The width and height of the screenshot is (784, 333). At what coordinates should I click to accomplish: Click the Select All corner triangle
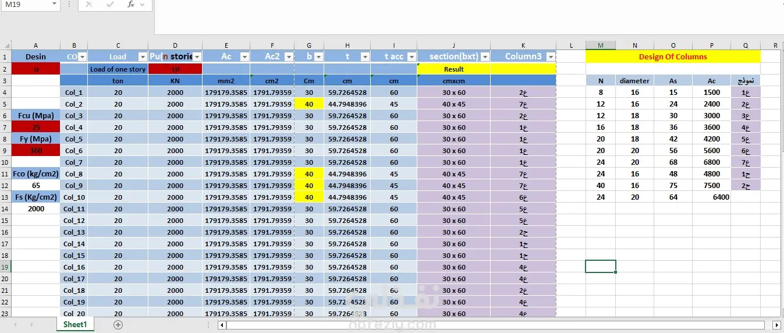coord(6,45)
